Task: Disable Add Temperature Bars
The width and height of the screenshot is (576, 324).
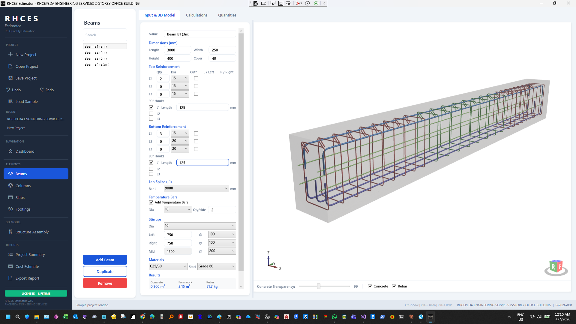Action: coord(151,202)
